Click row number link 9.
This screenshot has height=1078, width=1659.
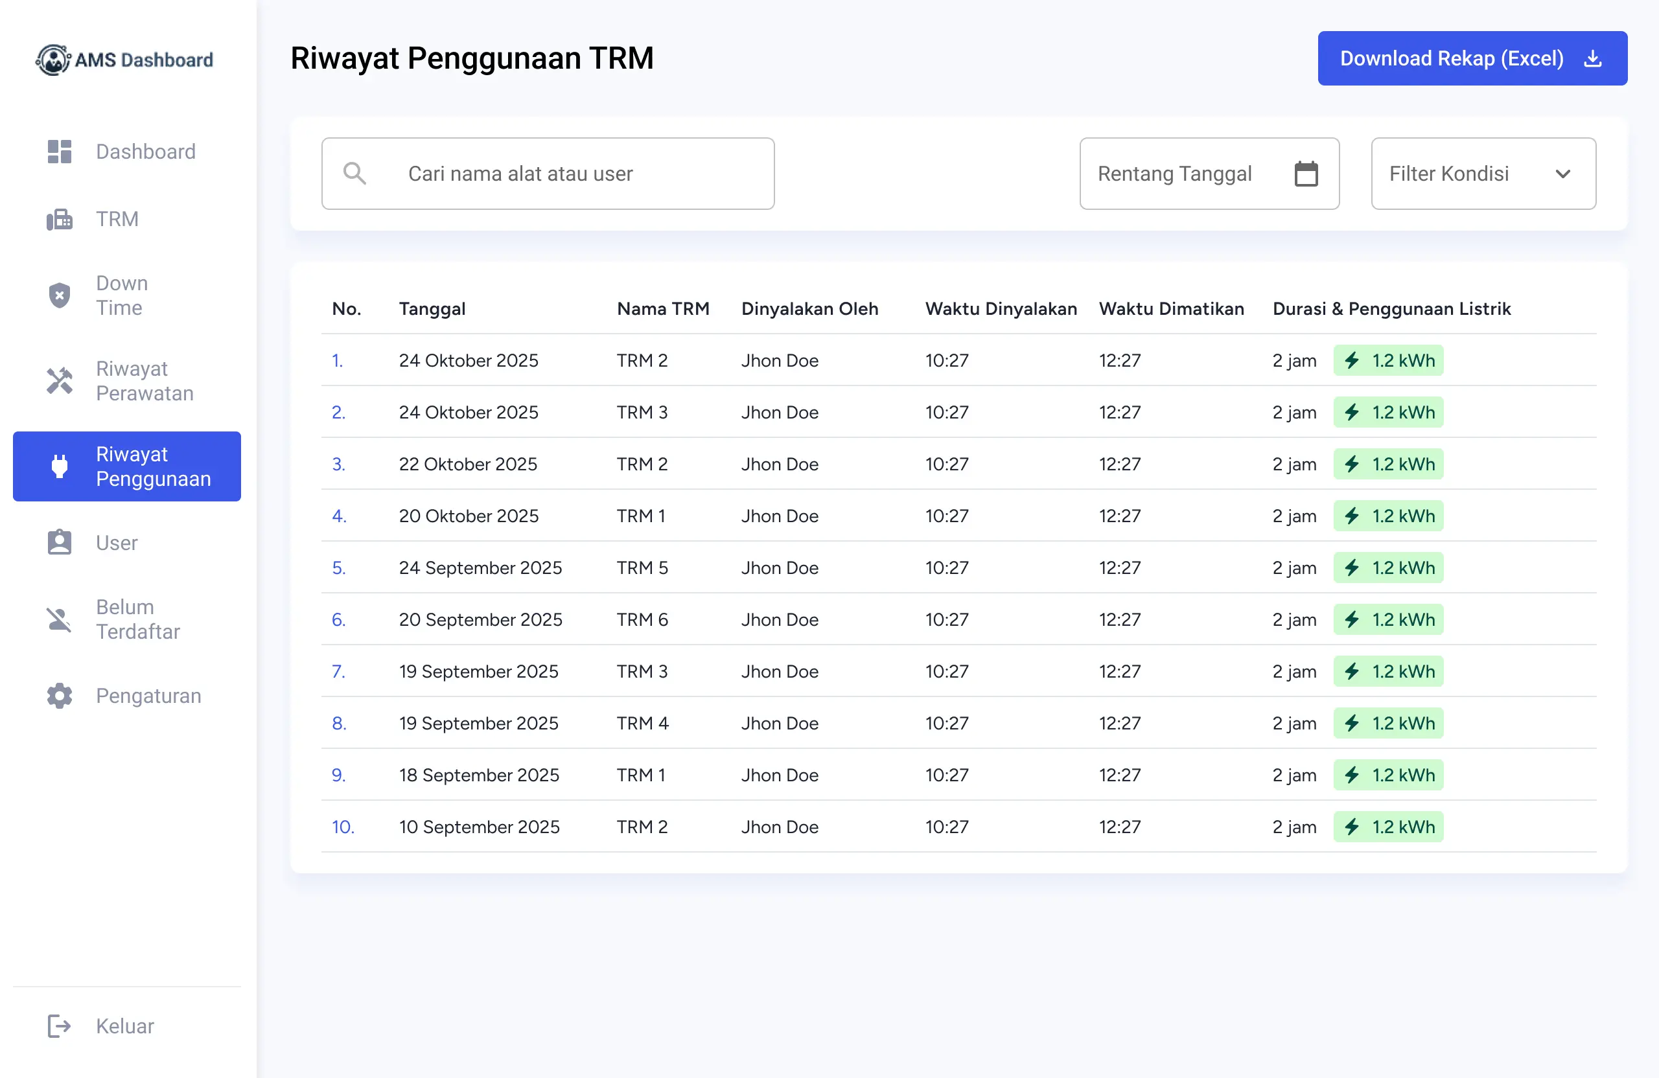338,775
